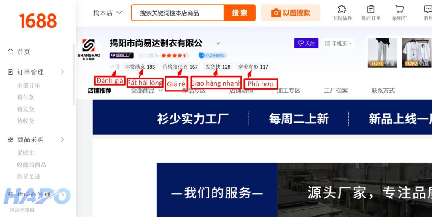Open the download plugin icon
The image size is (432, 217).
pyautogui.click(x=342, y=10)
